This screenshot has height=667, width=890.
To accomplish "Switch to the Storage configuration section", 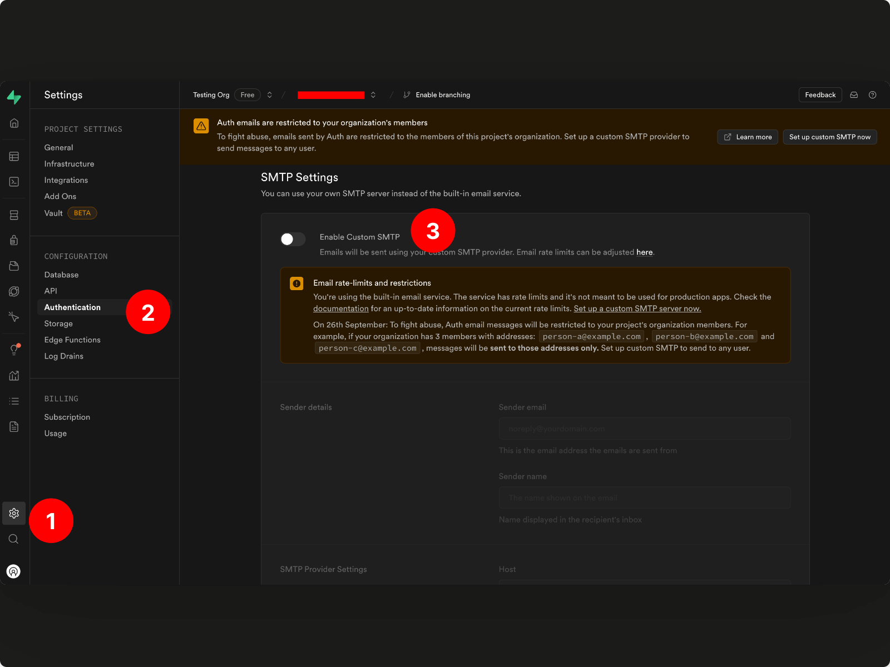I will (x=58, y=323).
